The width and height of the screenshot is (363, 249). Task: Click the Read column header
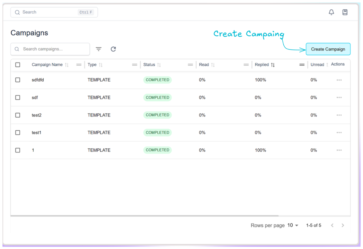(x=204, y=65)
